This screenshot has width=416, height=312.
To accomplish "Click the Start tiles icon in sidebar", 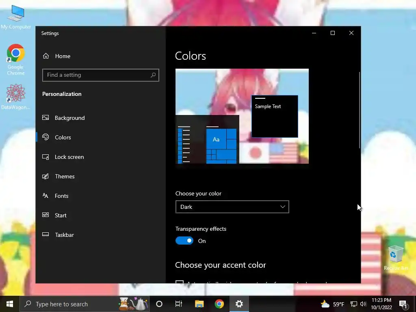I will click(45, 215).
